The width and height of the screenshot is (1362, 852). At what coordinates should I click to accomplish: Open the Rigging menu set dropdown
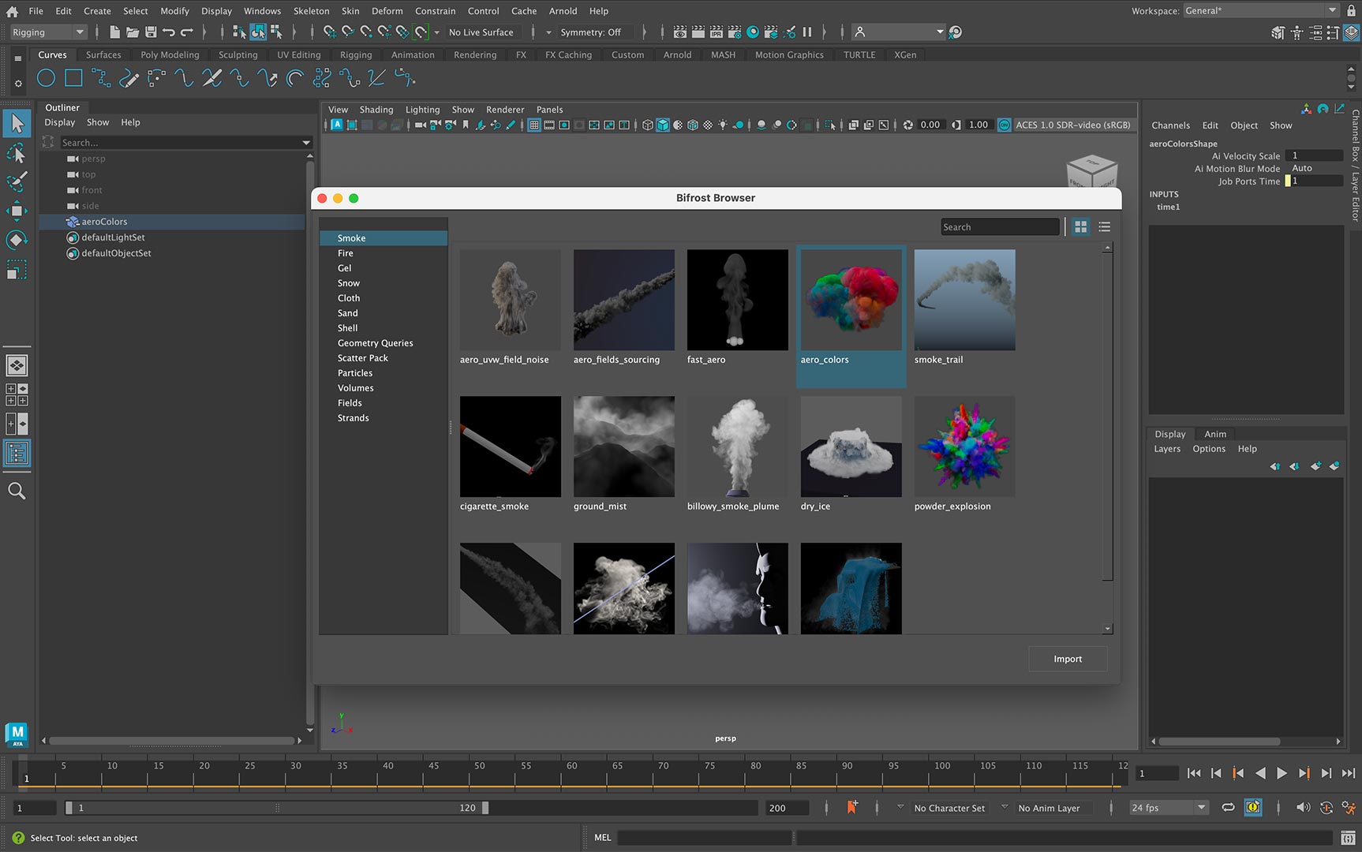(47, 32)
